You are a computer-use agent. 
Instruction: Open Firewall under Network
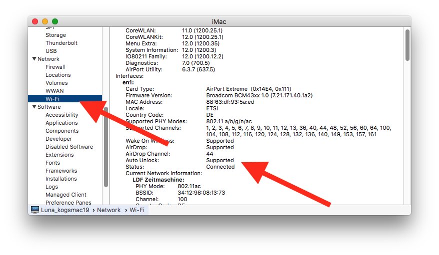point(55,67)
